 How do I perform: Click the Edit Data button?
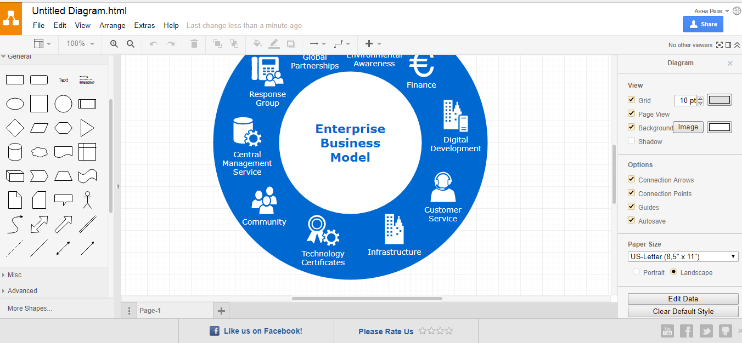(x=683, y=299)
